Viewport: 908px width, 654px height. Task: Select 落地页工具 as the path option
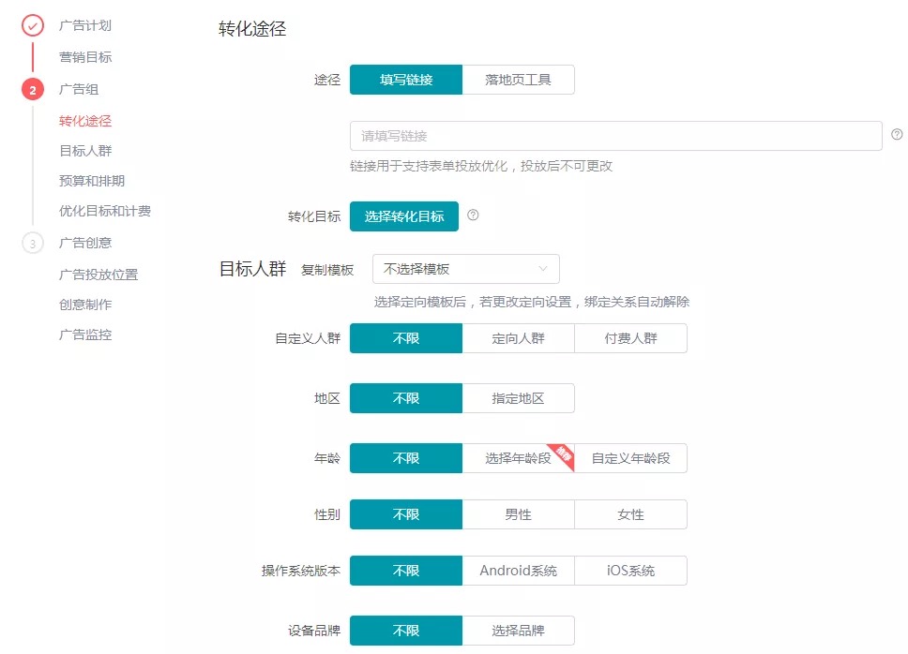click(519, 80)
